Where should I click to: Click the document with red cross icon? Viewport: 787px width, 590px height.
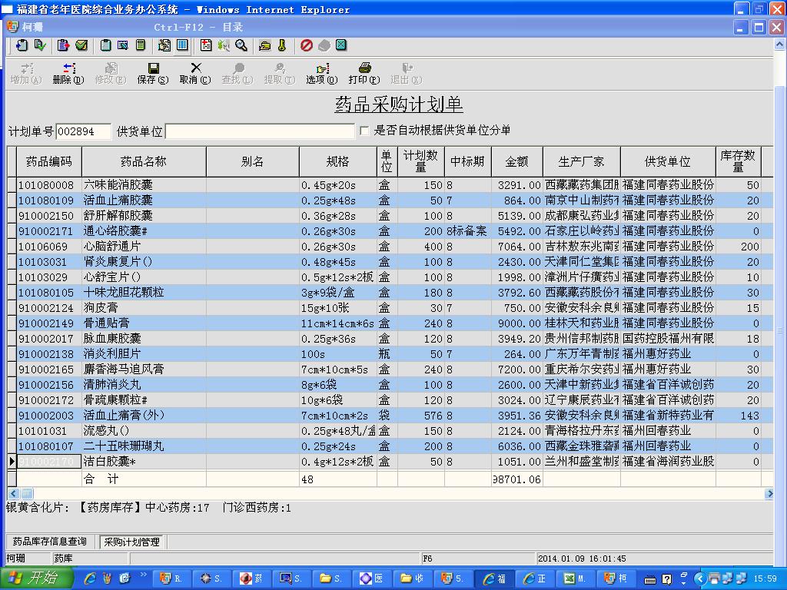pos(206,45)
